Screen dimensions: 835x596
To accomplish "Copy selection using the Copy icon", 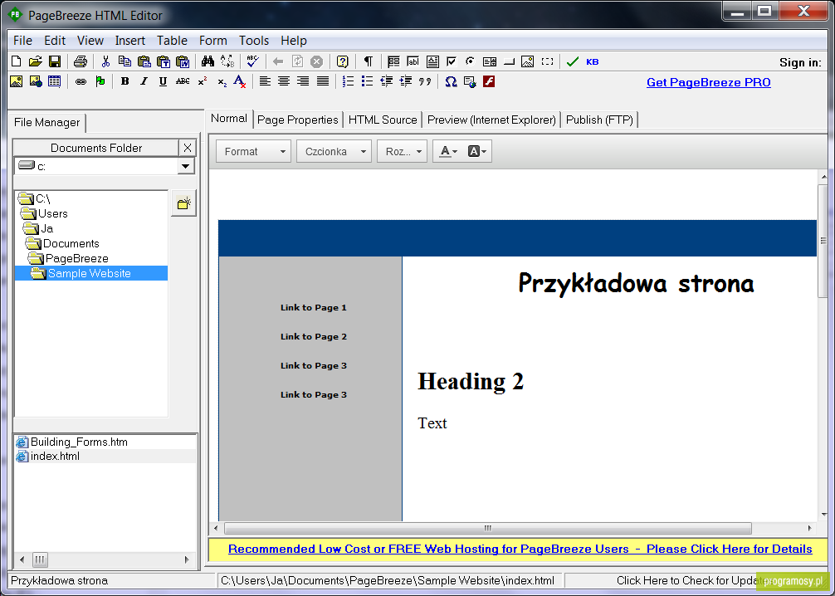I will (125, 61).
